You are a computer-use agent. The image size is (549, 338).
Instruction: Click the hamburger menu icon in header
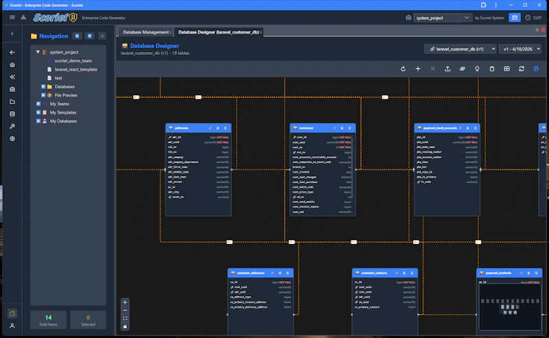[12, 18]
